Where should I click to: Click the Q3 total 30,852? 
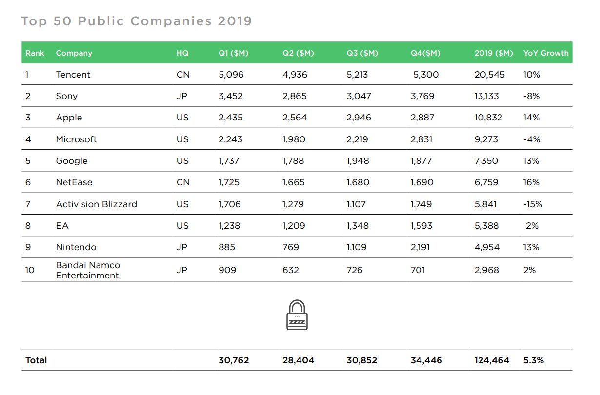click(x=361, y=360)
